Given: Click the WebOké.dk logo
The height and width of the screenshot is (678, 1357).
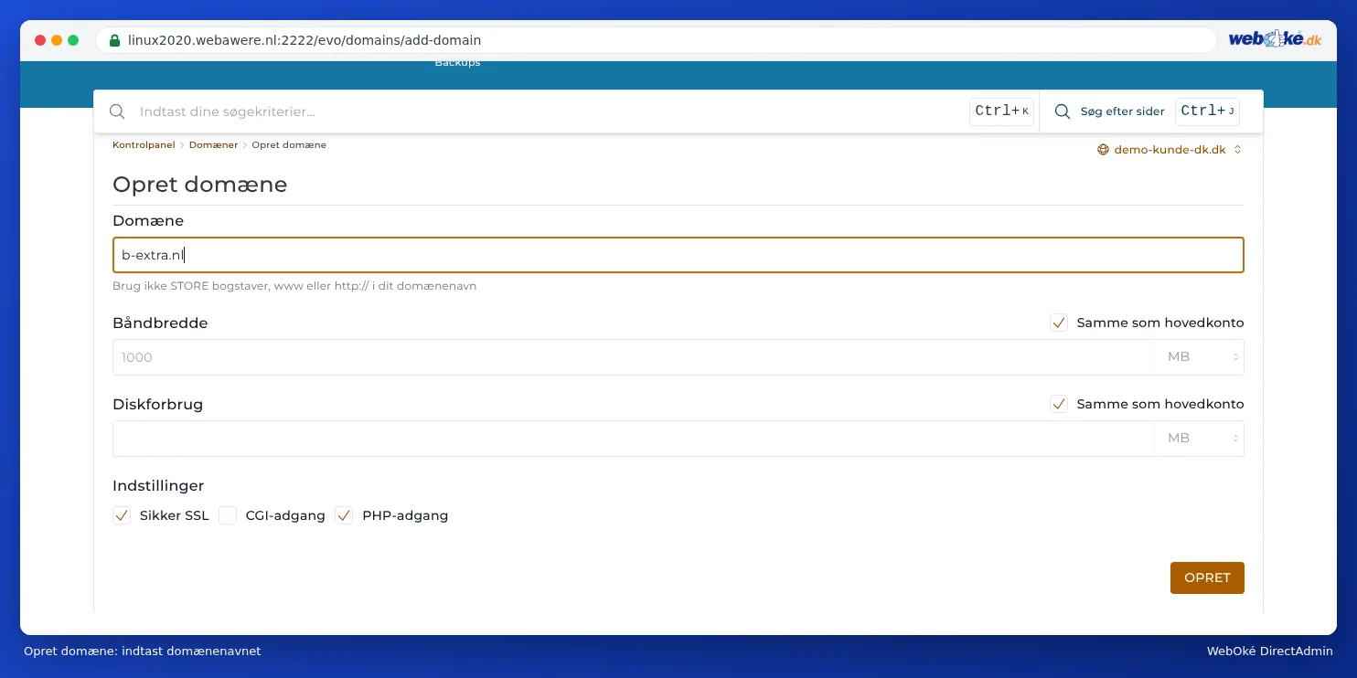Looking at the screenshot, I should pos(1275,39).
